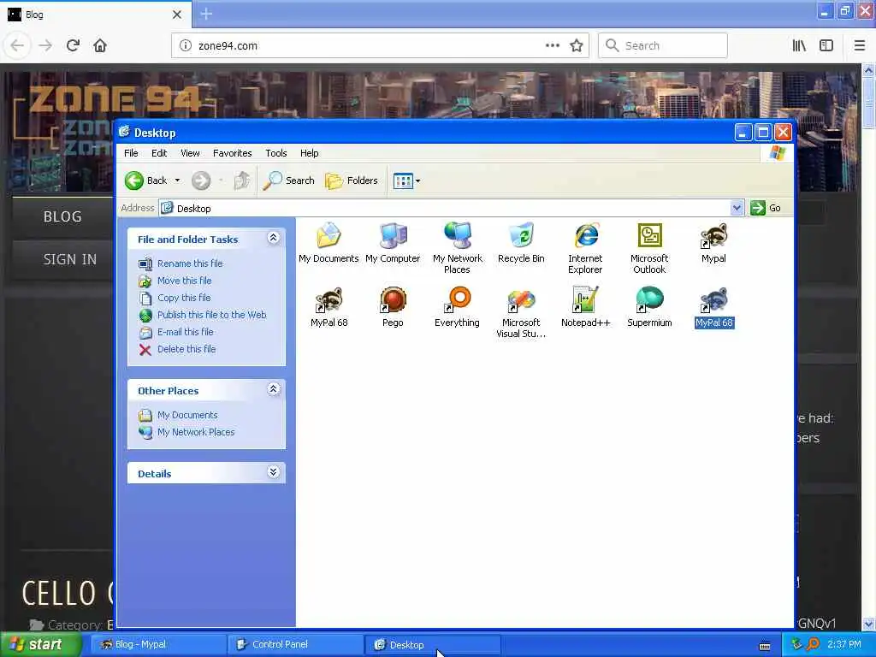This screenshot has height=657, width=876.
Task: Click the browser page scrollbar down arrow
Action: 869,624
